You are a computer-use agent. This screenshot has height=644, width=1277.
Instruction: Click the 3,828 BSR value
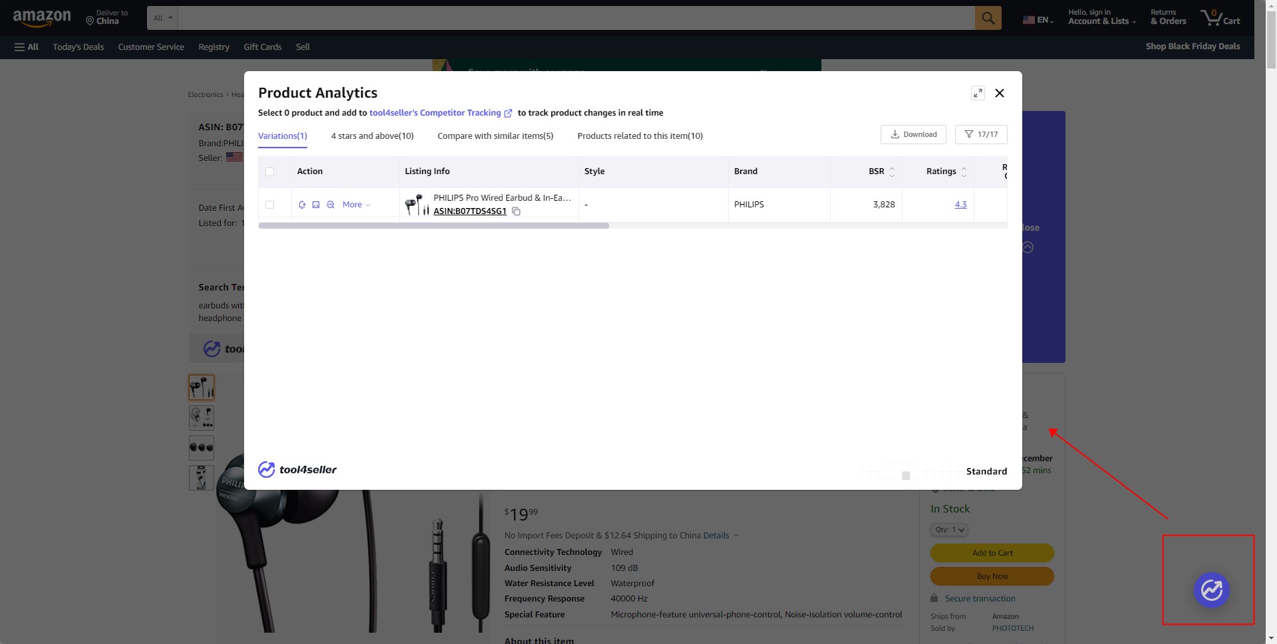pos(883,205)
